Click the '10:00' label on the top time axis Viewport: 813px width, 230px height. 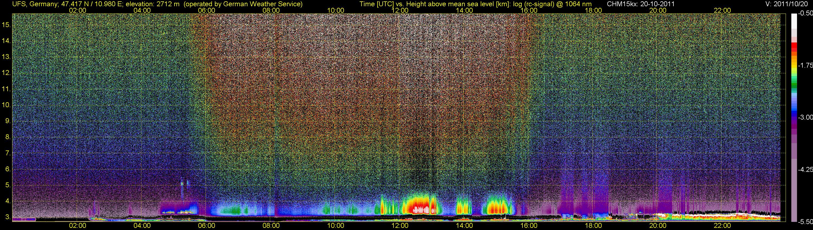click(335, 10)
